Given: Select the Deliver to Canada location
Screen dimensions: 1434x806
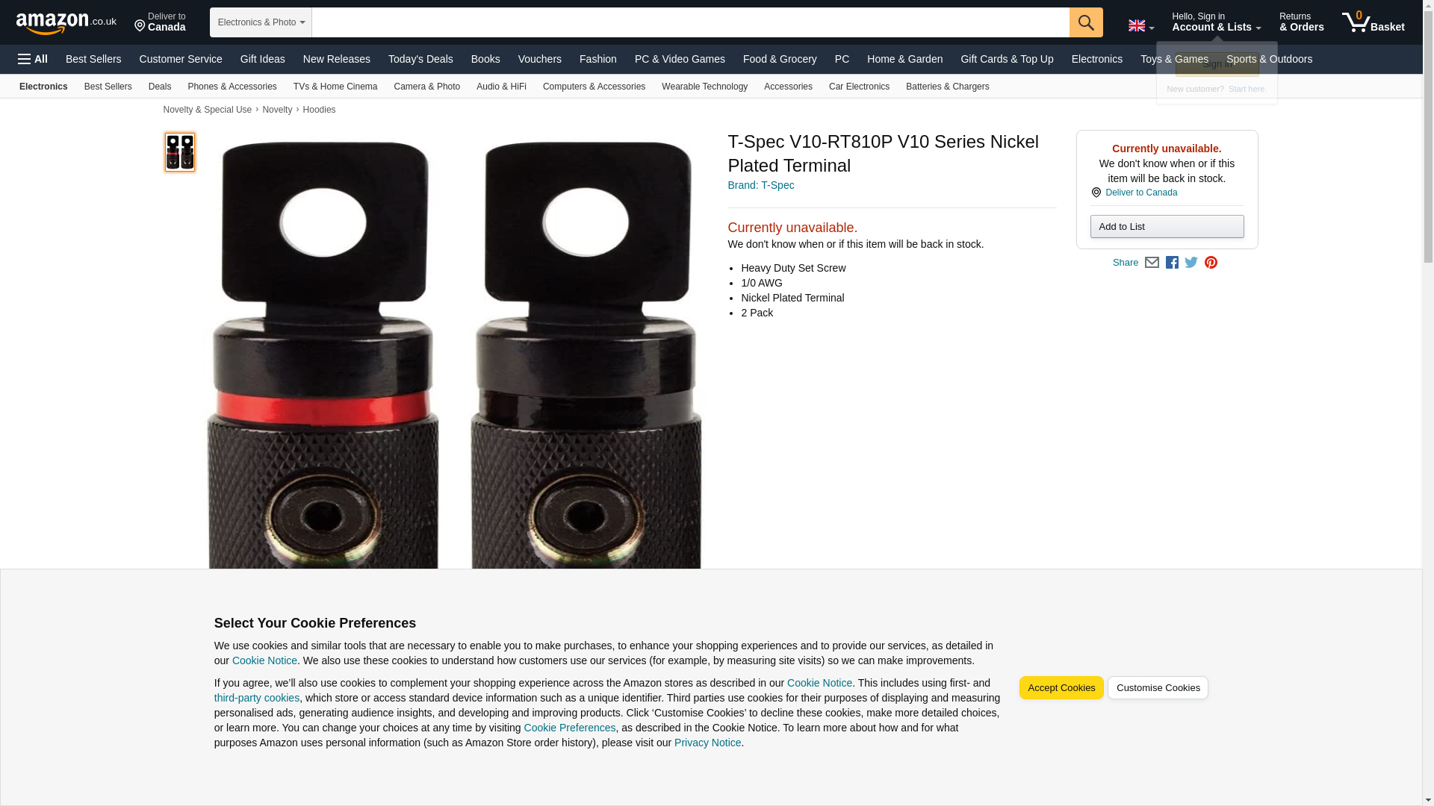Looking at the screenshot, I should (160, 22).
